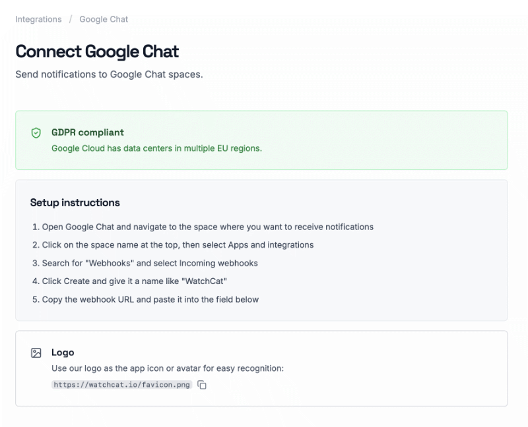Click the Send notifications subtitle text
Image resolution: width=528 pixels, height=427 pixels.
pos(109,74)
